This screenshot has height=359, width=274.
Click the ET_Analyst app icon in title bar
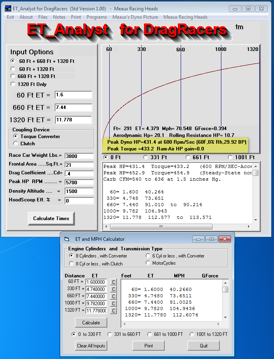click(8, 9)
